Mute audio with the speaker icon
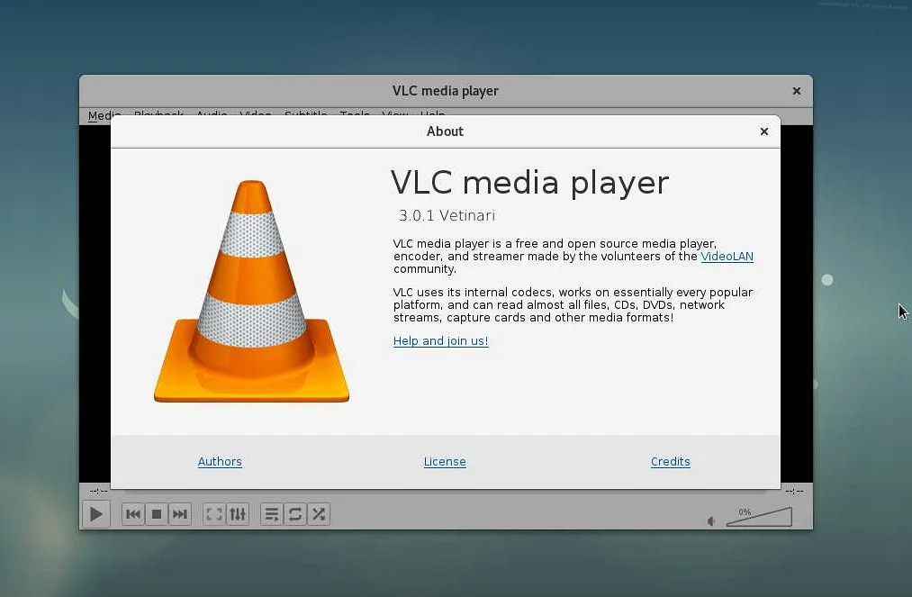This screenshot has width=912, height=597. (711, 520)
